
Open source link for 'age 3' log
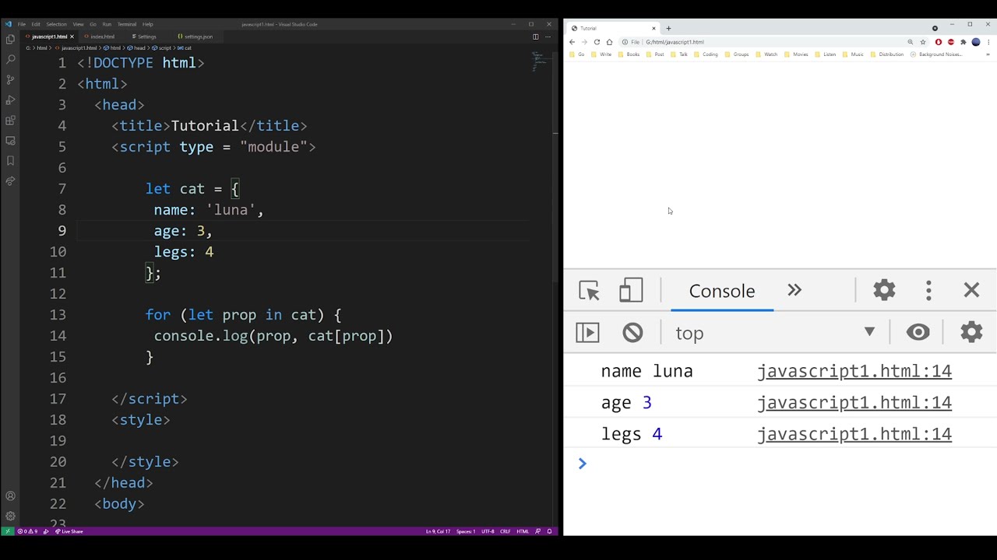(854, 402)
